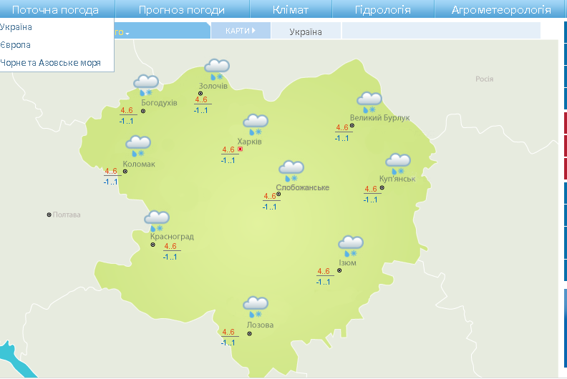Click the Золочів city label

[x=213, y=86]
